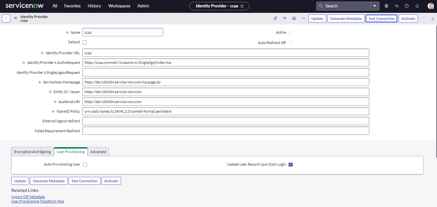Expand the search dropdown arrow
This screenshot has height=207, width=437.
coord(375,6)
